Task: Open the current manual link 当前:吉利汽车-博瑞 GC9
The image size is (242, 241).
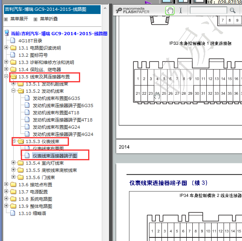Action: pyautogui.click(x=59, y=34)
